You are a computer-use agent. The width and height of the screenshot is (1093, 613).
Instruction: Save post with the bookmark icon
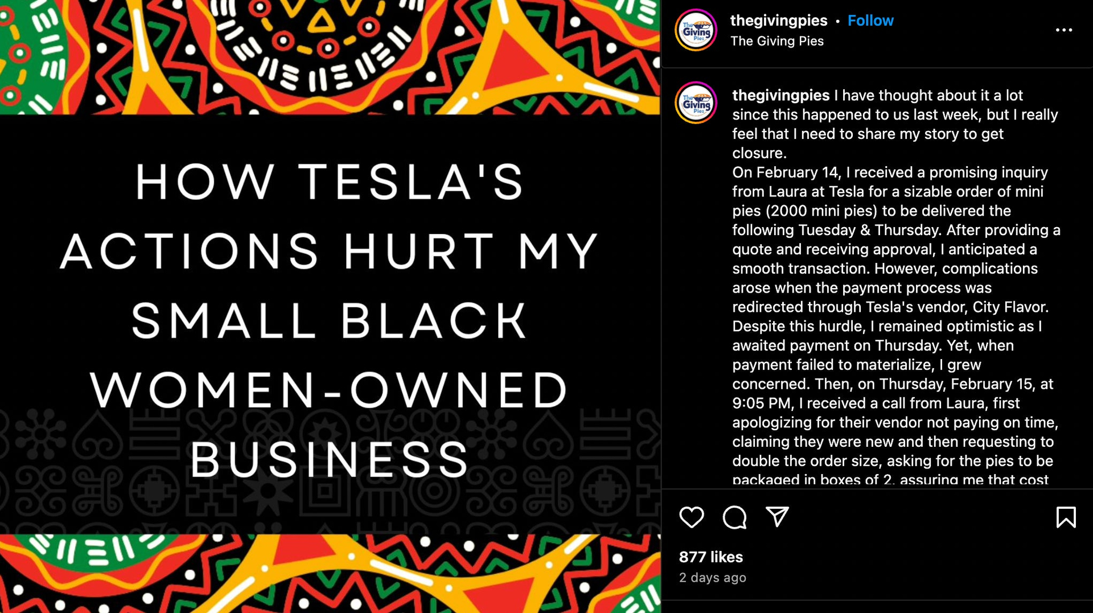[x=1066, y=517]
